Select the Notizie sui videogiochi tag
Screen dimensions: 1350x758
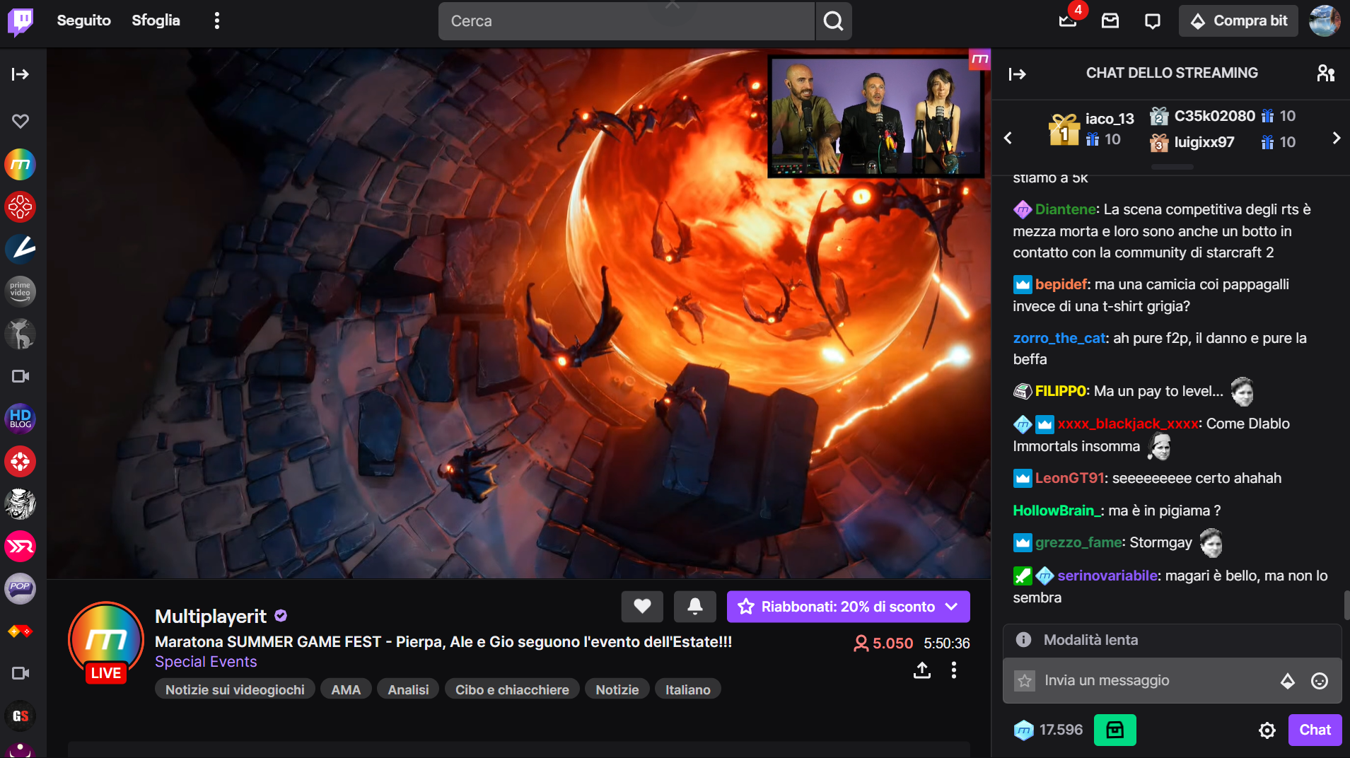(x=235, y=689)
